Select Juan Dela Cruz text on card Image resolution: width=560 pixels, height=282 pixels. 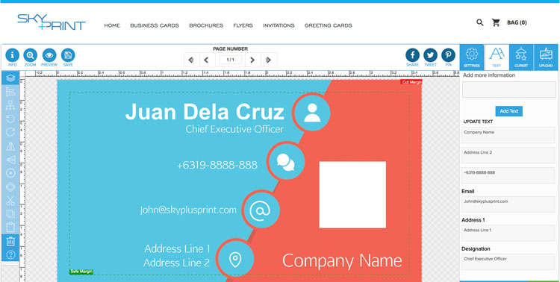tap(205, 112)
